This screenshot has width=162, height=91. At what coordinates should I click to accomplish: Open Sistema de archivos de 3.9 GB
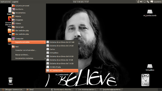[62, 46]
